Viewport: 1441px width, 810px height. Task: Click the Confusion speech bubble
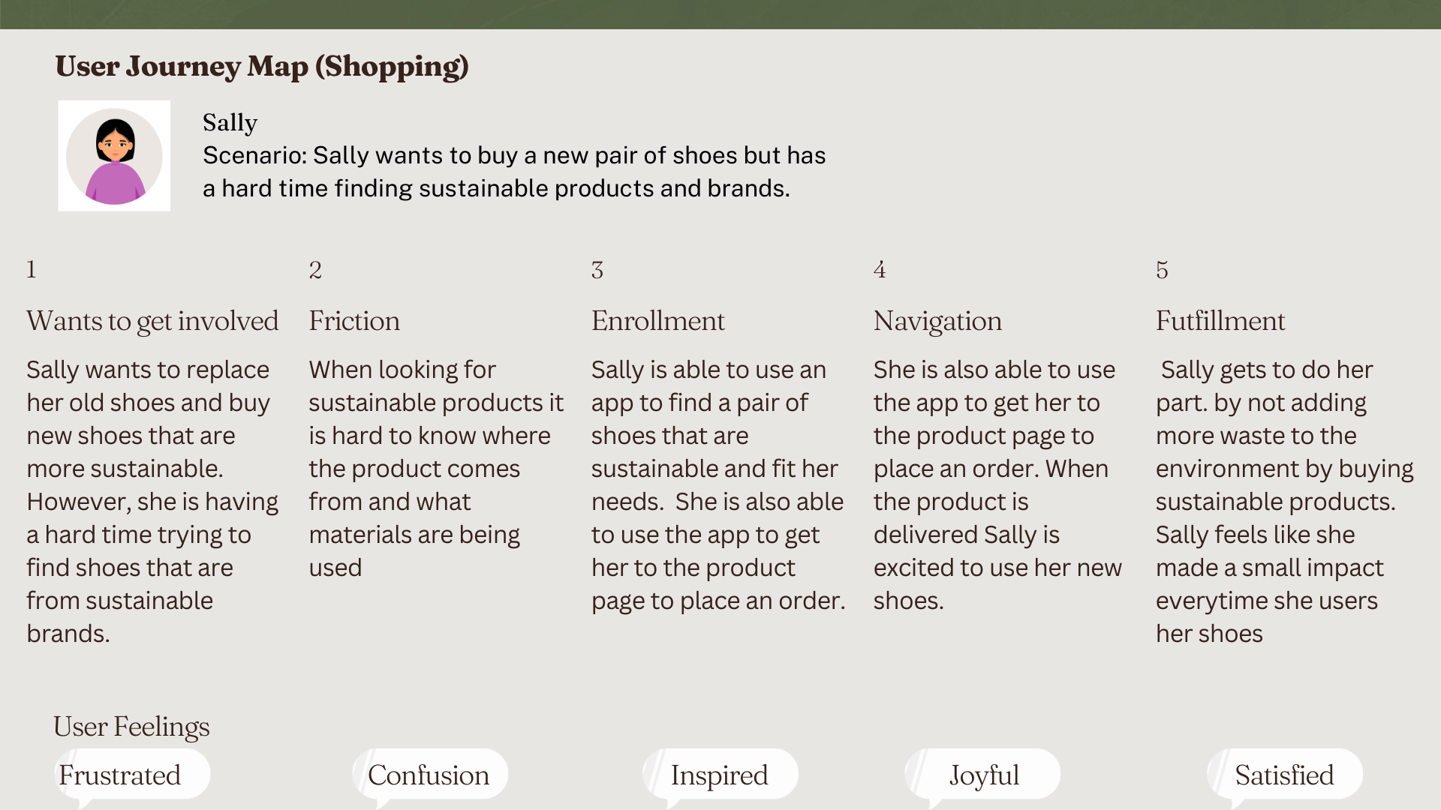429,775
